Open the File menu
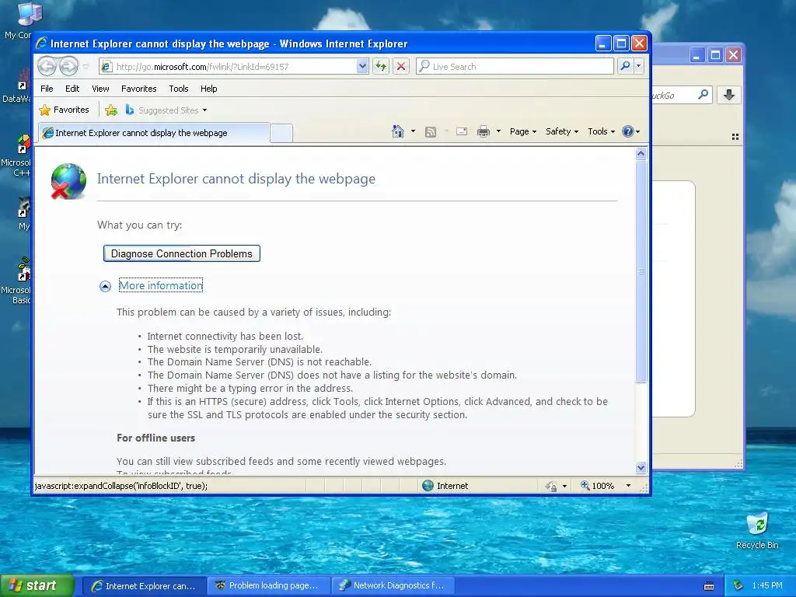 [47, 89]
